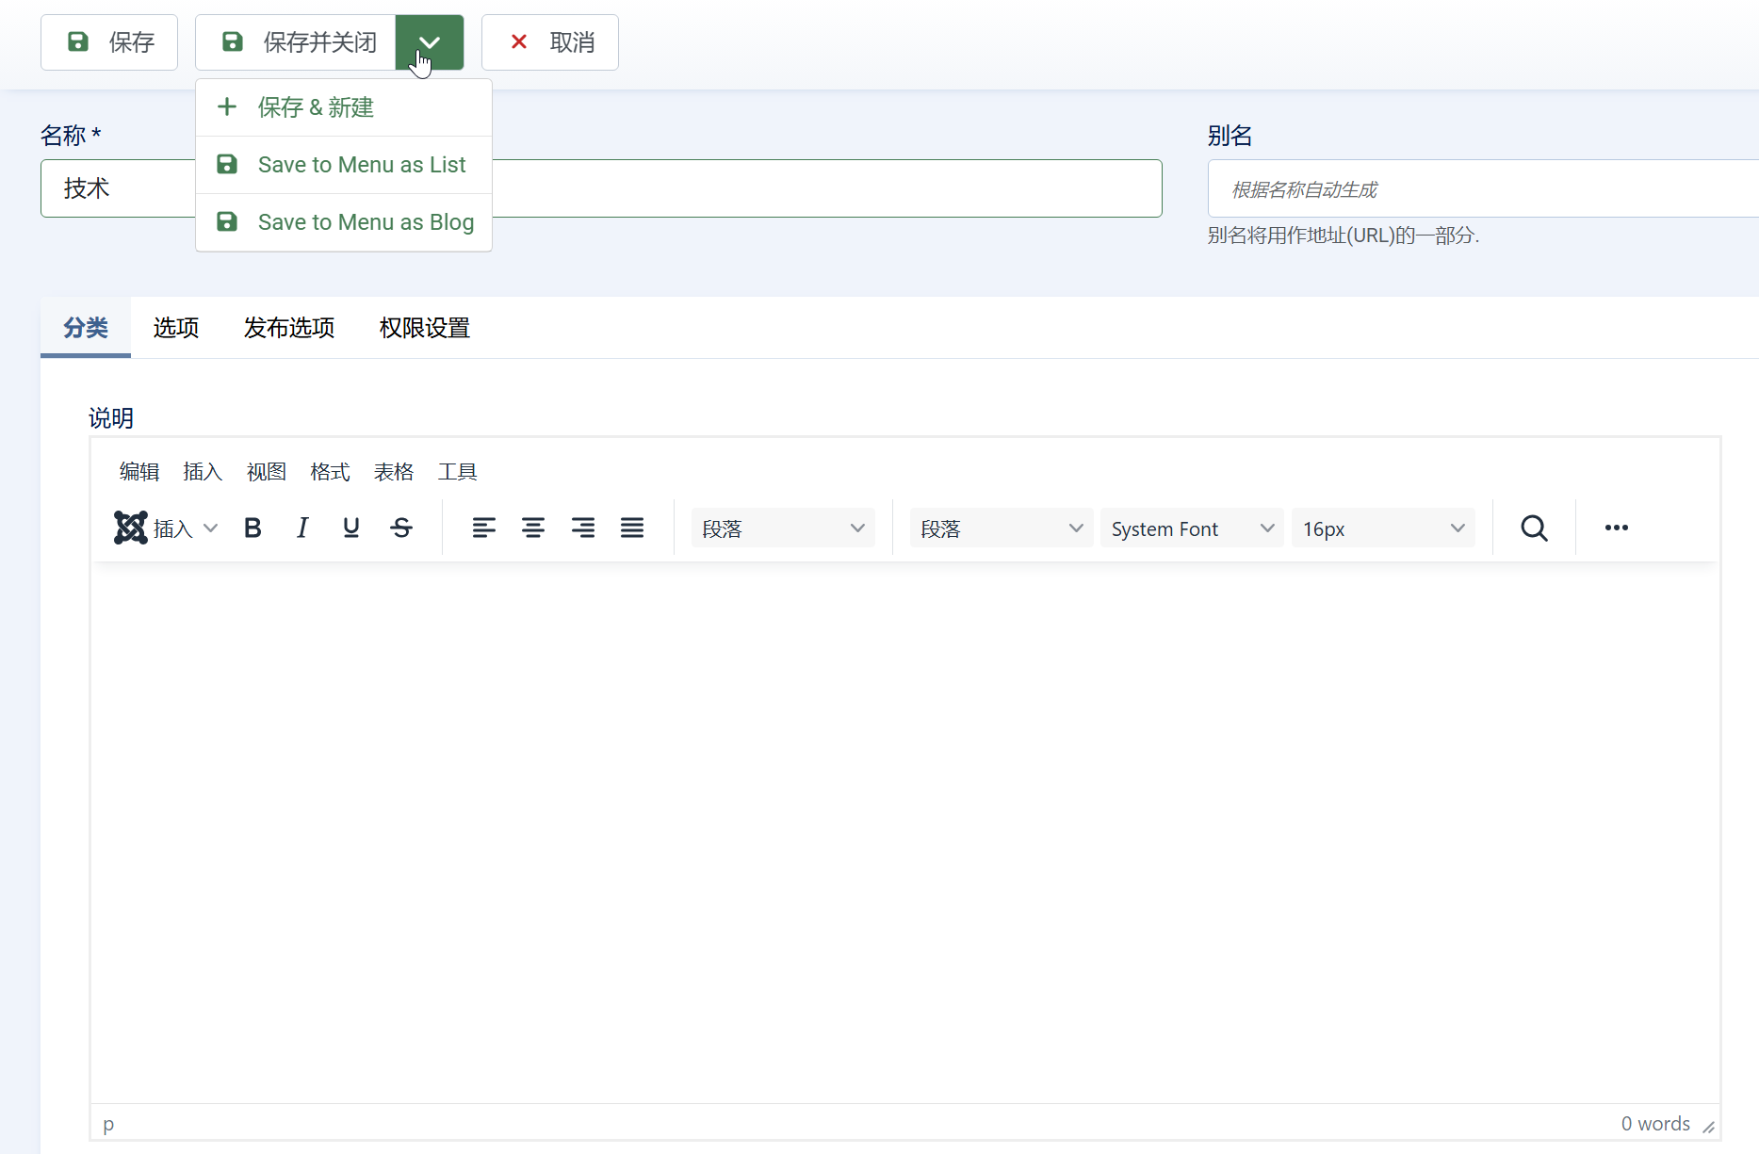Show more toolbar options ellipsis
The height and width of the screenshot is (1154, 1759).
(1617, 528)
